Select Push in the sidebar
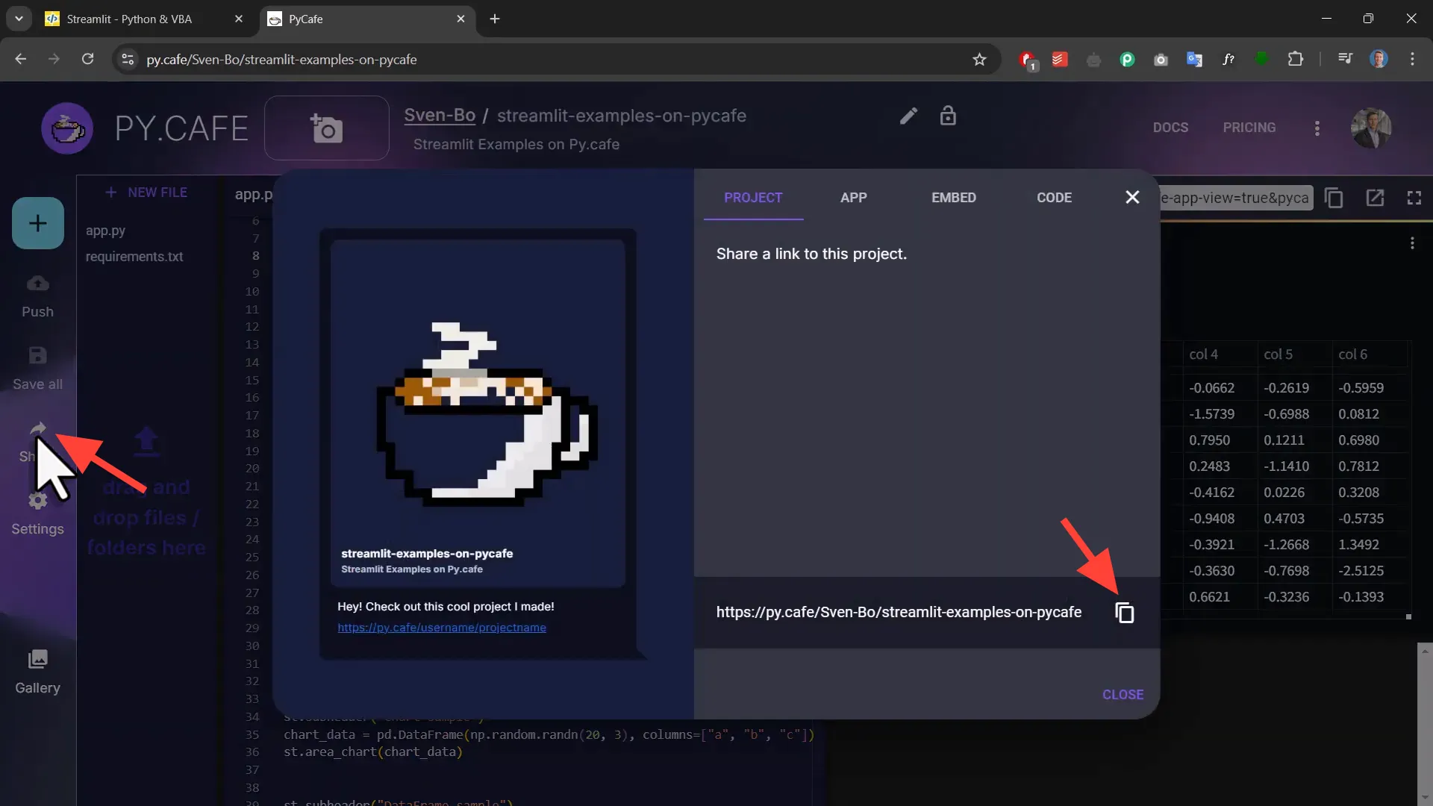 point(37,295)
